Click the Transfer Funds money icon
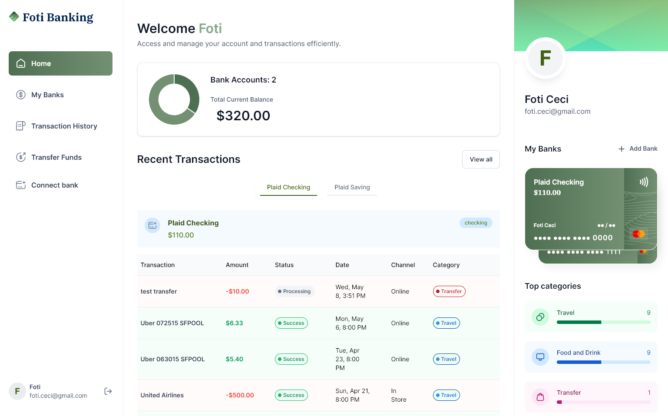Viewport: 668px width, 416px height. [20, 157]
